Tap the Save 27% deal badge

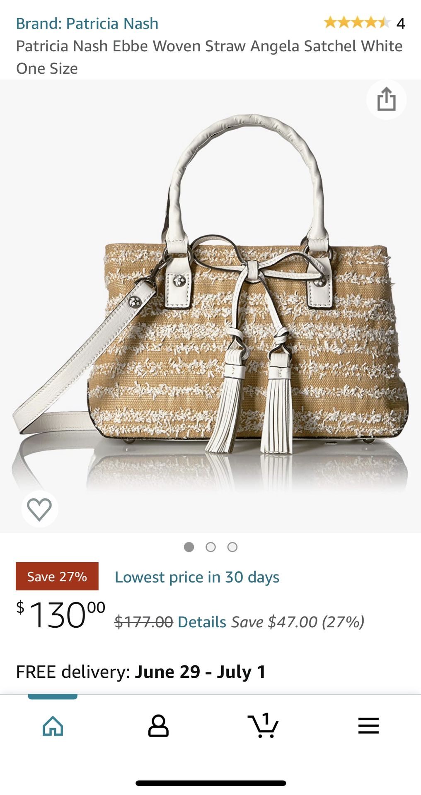click(57, 576)
